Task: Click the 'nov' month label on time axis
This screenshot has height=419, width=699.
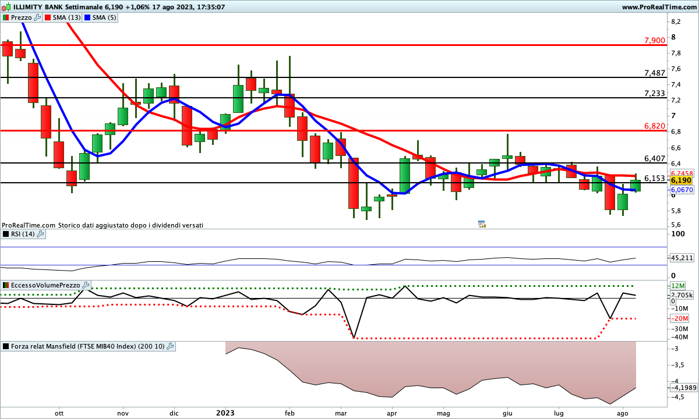Action: (122, 413)
